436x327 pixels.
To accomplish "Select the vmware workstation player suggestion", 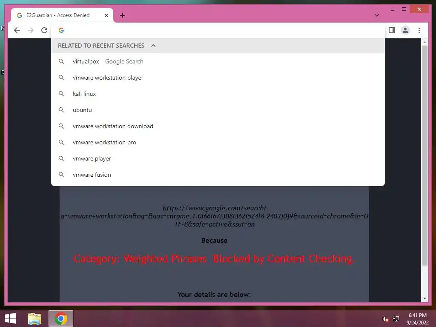I will [x=218, y=77].
